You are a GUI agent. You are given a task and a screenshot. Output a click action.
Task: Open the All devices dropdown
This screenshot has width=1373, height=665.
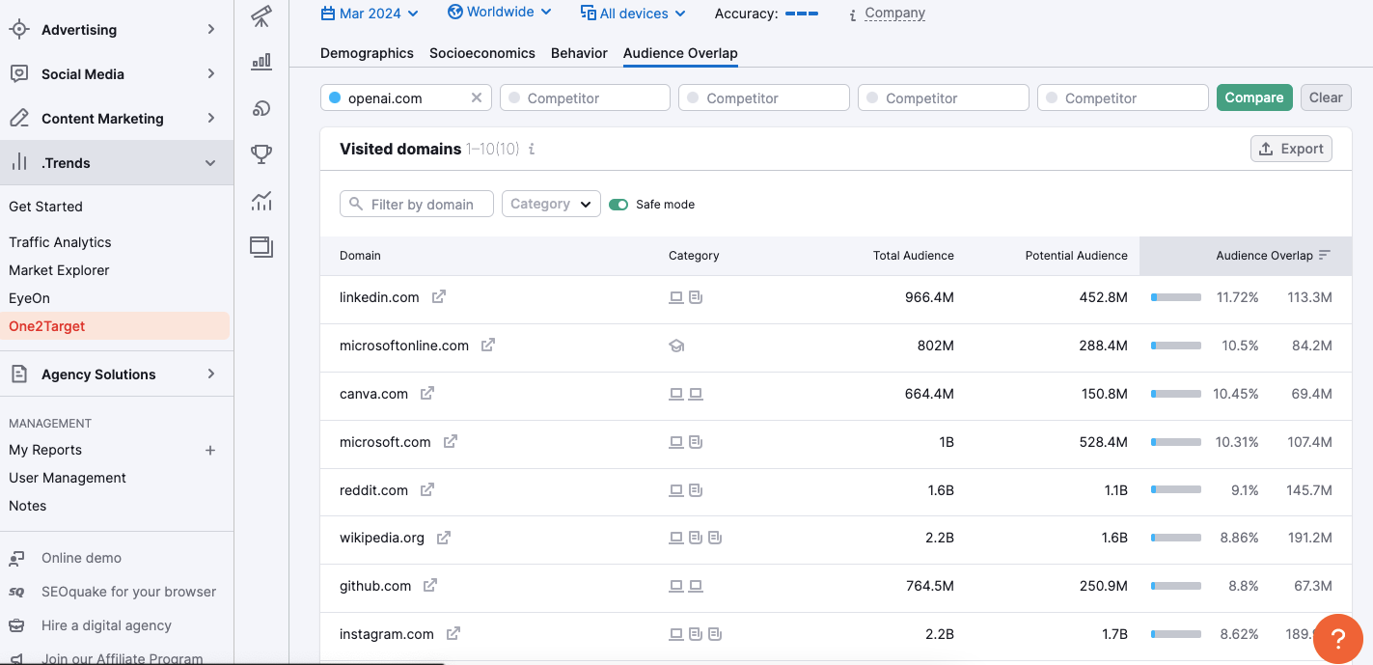[633, 14]
